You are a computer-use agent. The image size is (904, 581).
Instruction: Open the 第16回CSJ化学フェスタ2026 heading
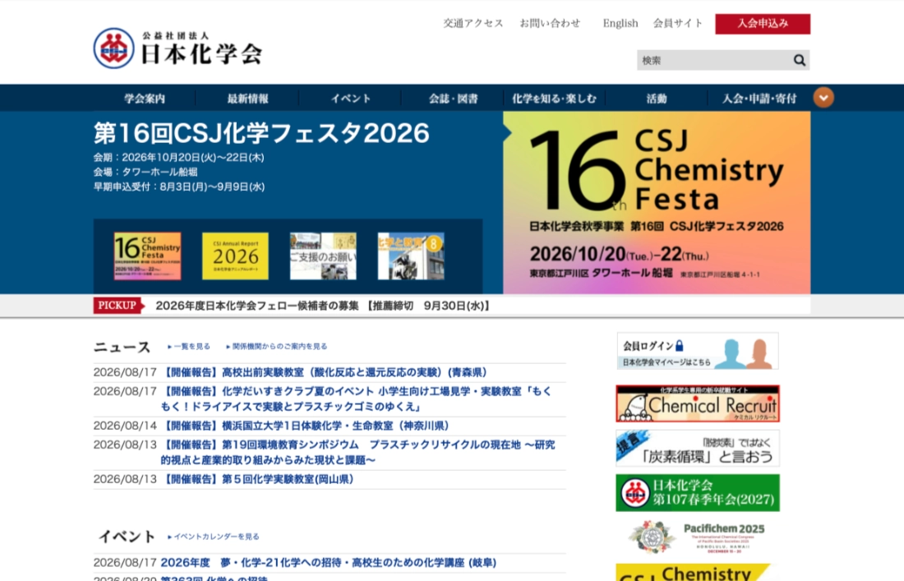(261, 133)
